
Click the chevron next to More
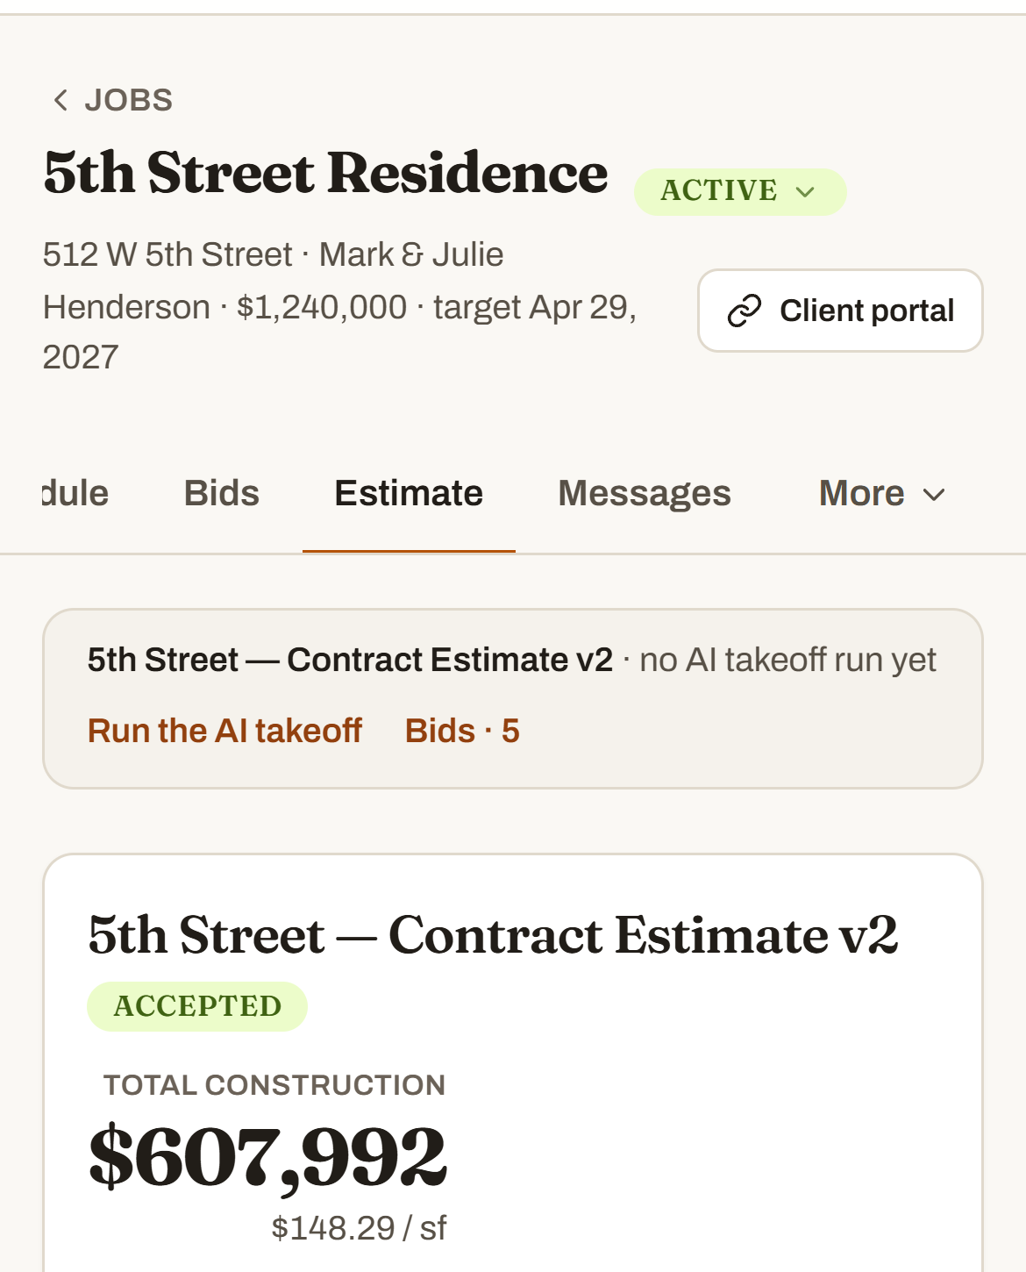[x=934, y=495]
